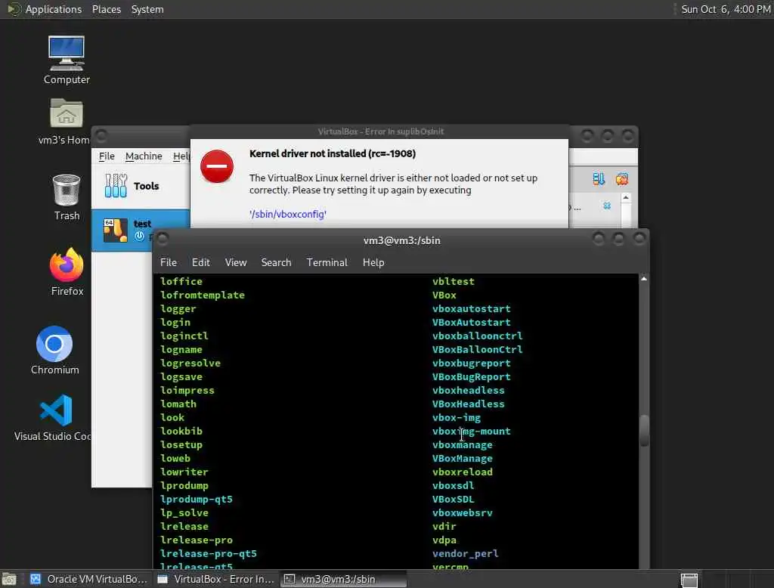Viewport: 774px width, 588px height.
Task: Click VirtualBox toolbar blue list icon
Action: [x=599, y=178]
